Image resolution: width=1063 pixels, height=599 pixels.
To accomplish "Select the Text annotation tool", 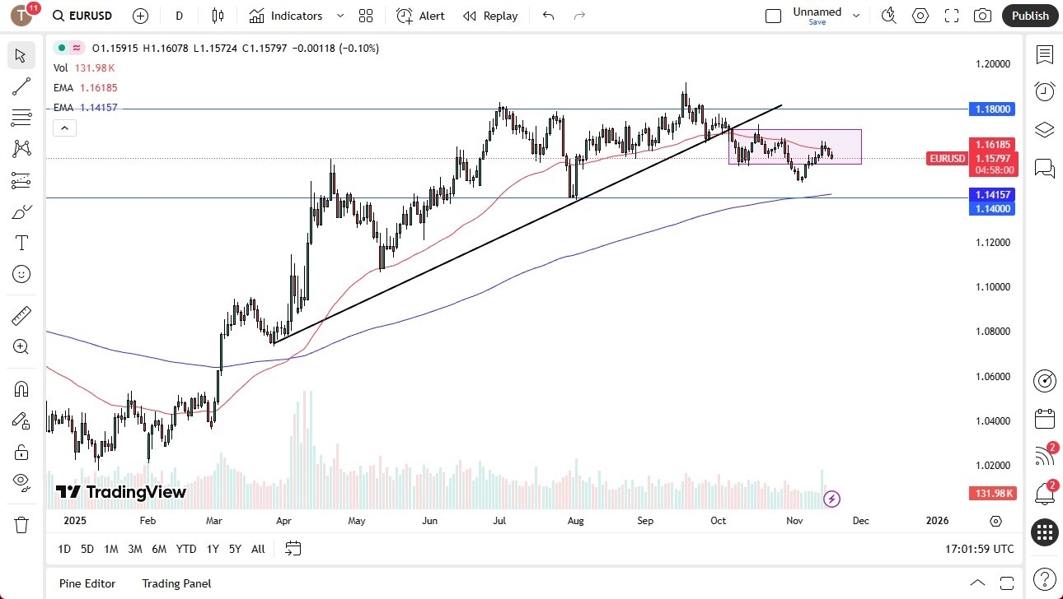I will coord(21,243).
